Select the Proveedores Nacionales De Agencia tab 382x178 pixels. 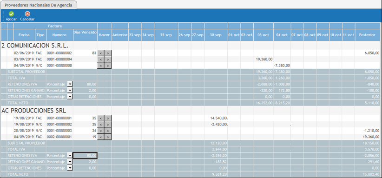coord(39,5)
